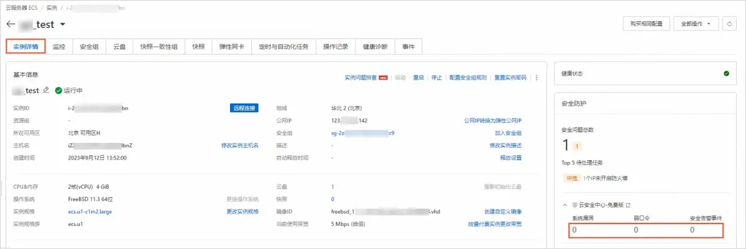Click the 云盘 count value 1
Viewport: 746px width, 249px height.
333,186
